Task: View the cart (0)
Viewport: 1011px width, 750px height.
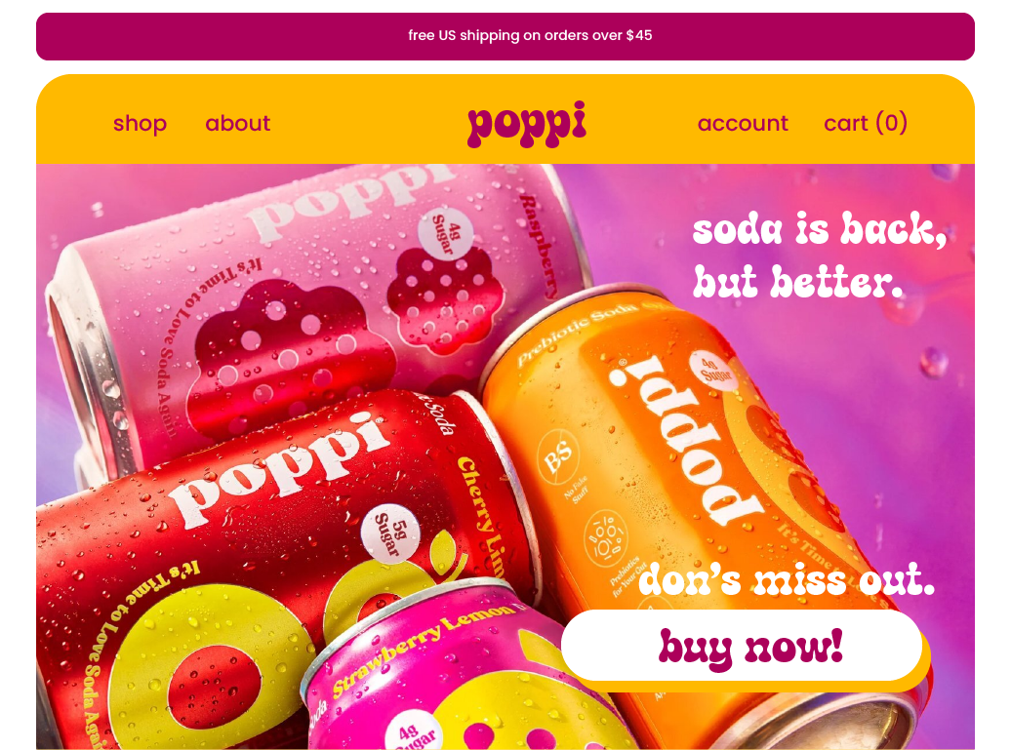Action: point(866,123)
